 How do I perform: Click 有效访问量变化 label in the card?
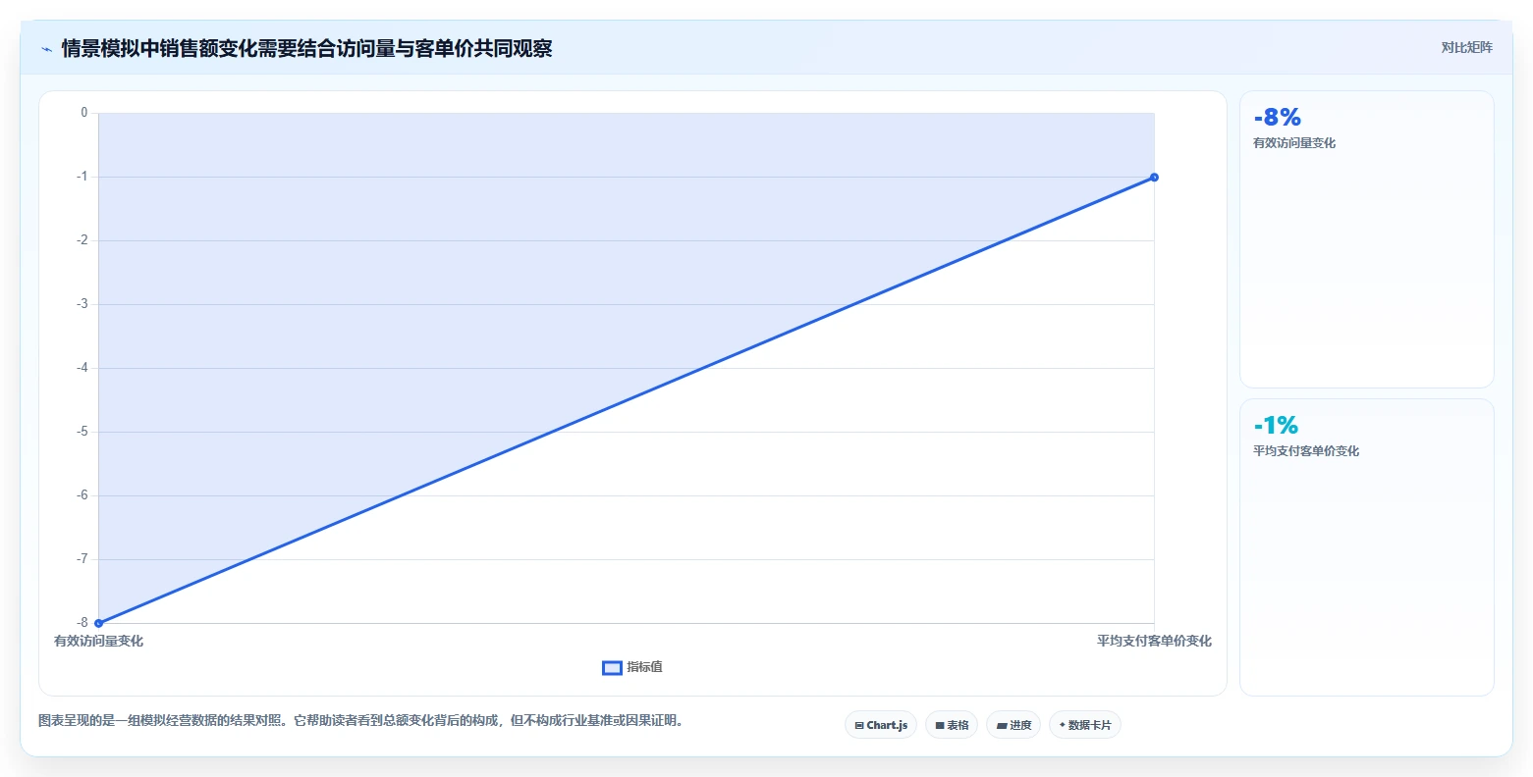coord(1294,143)
